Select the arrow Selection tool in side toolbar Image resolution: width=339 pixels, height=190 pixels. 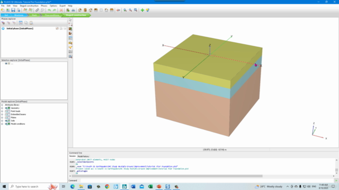[x=70, y=20]
